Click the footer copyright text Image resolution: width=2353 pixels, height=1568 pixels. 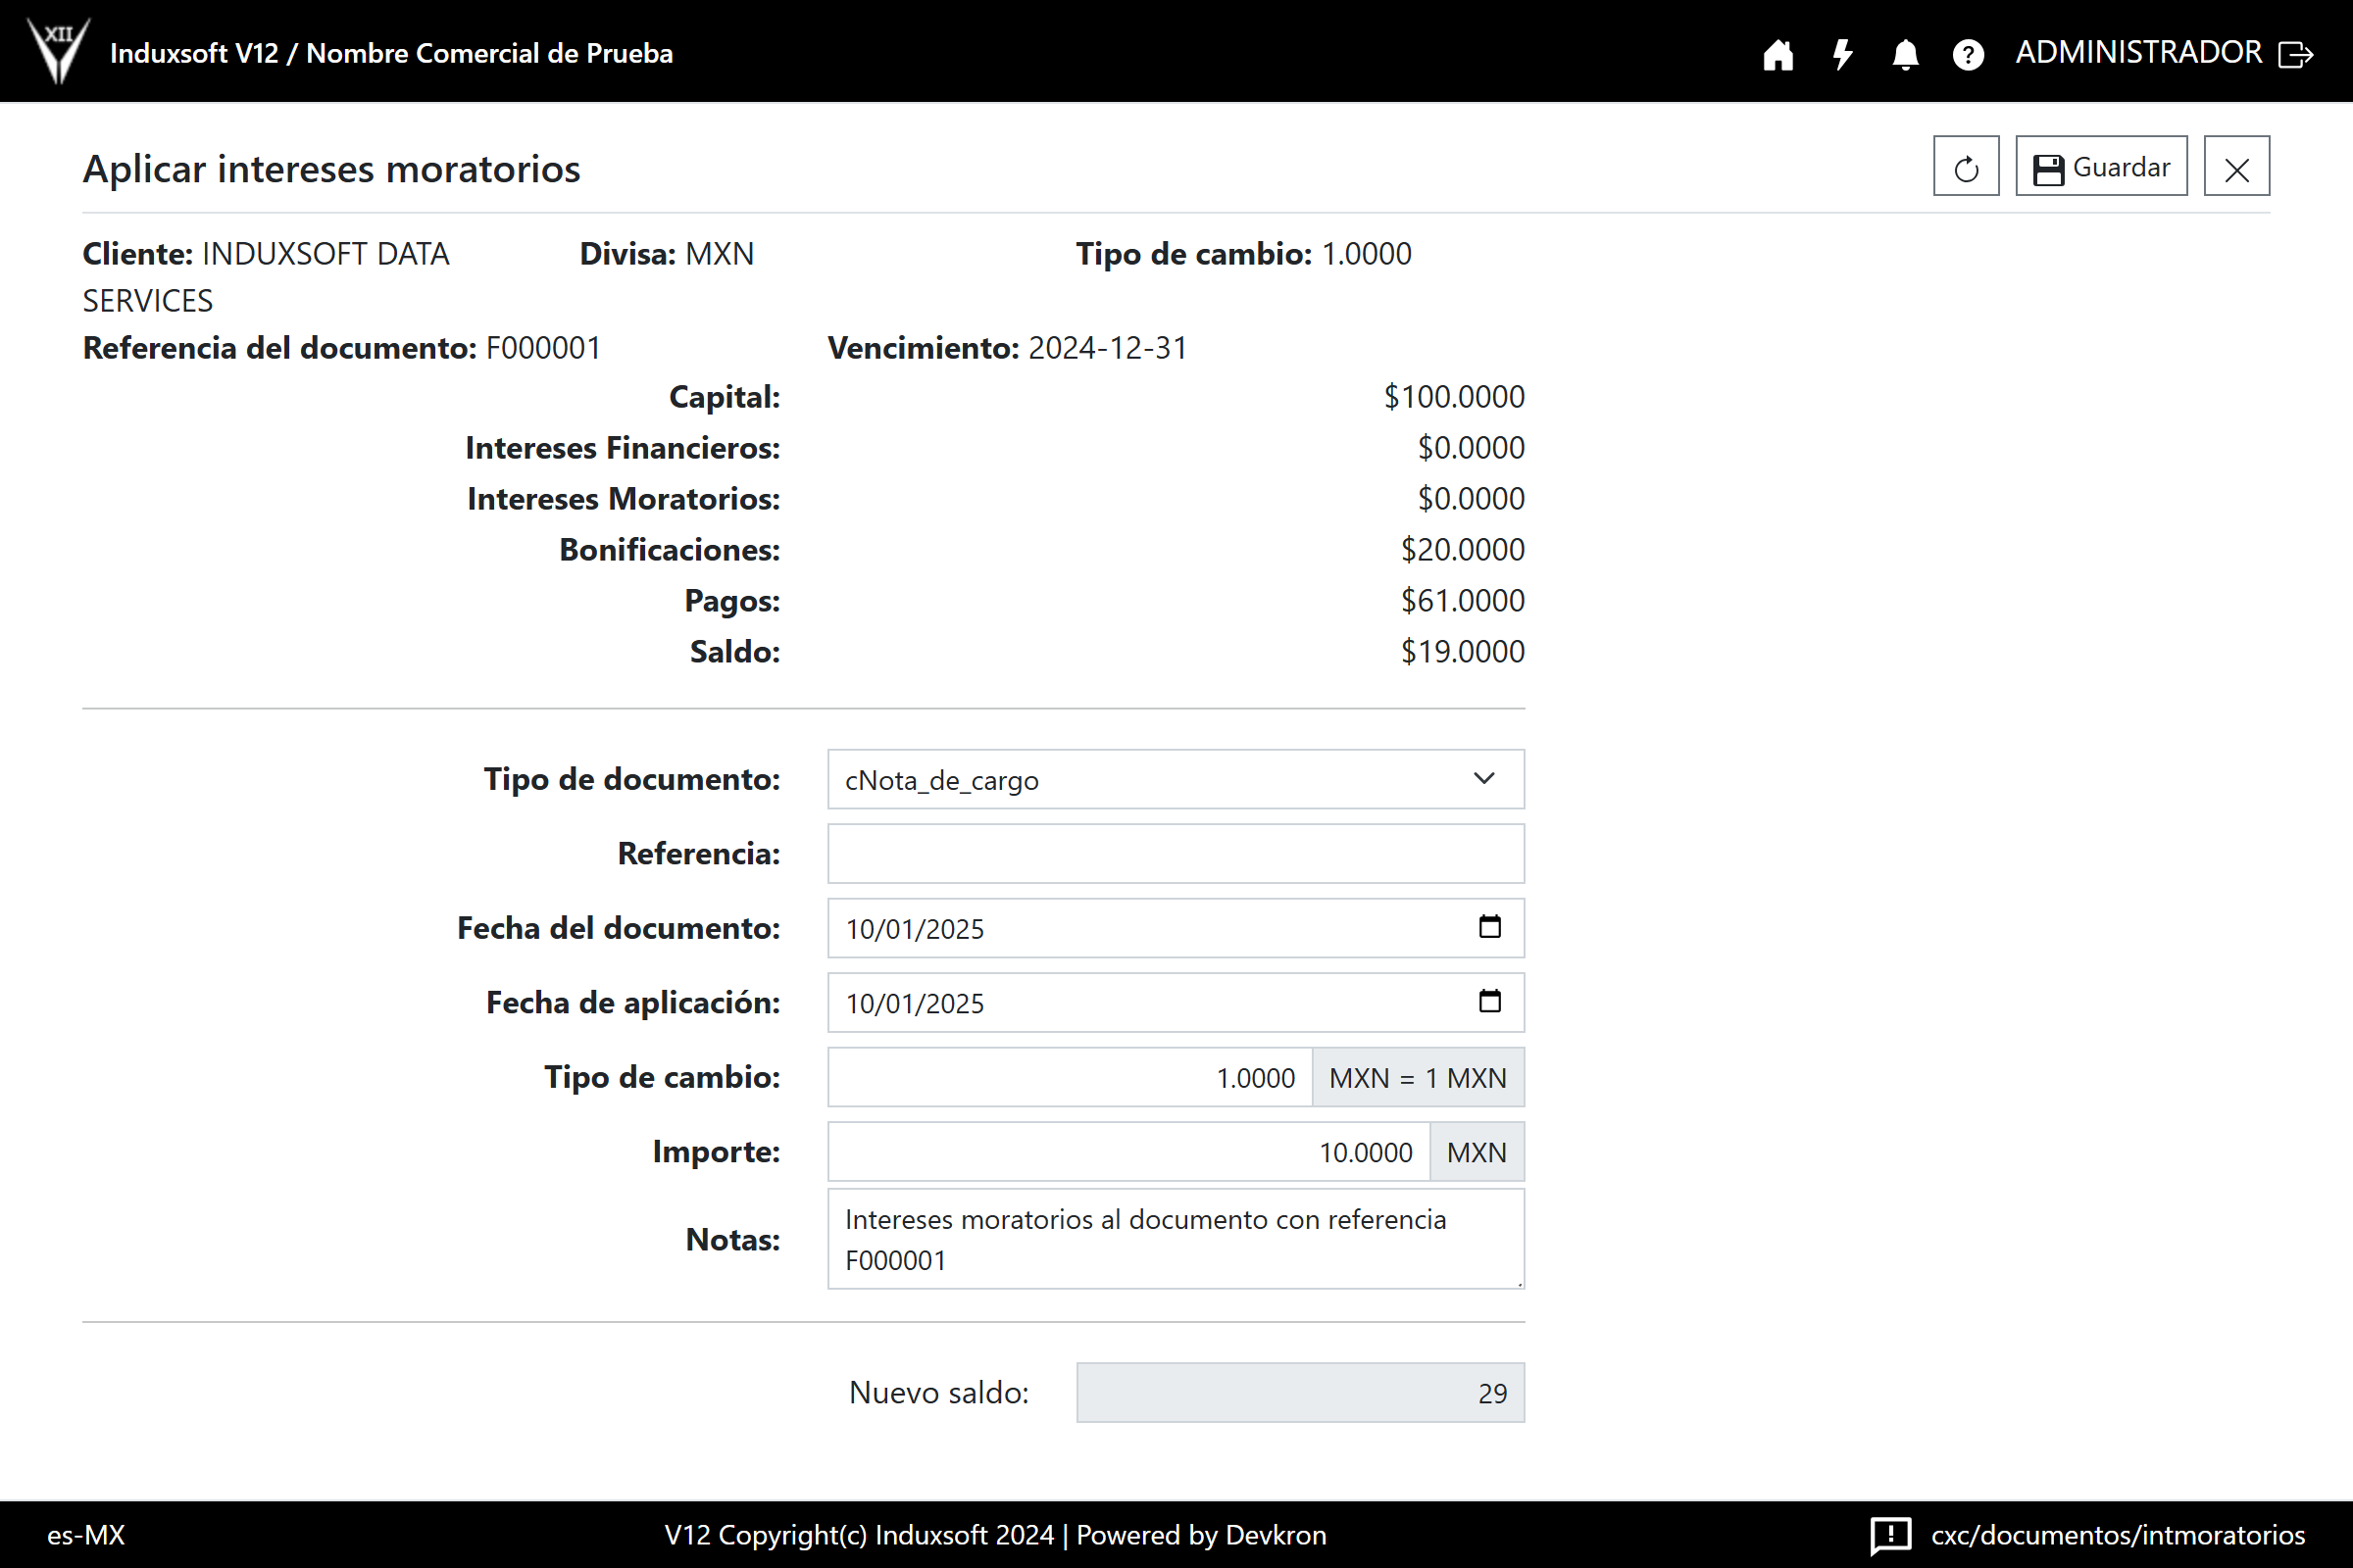[995, 1535]
